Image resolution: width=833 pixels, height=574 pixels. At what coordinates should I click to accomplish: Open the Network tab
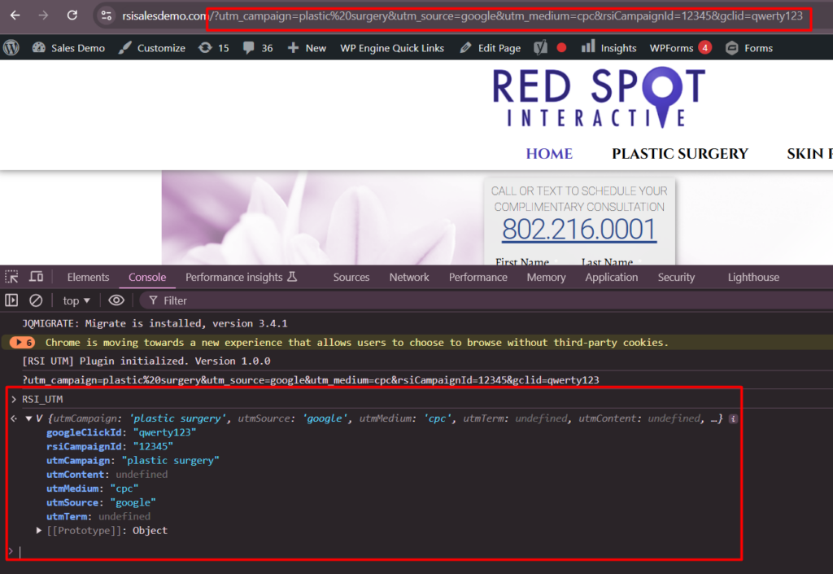point(409,277)
